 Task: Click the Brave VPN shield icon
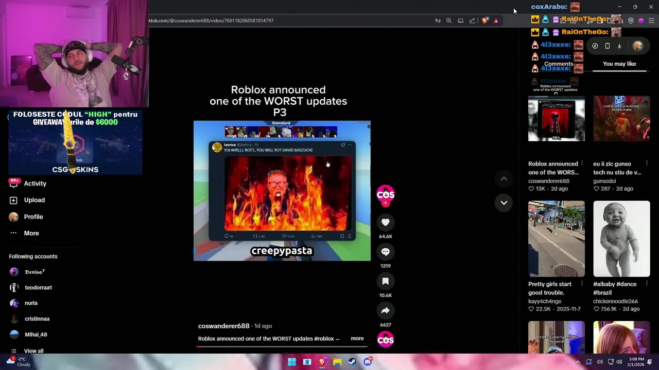click(631, 21)
